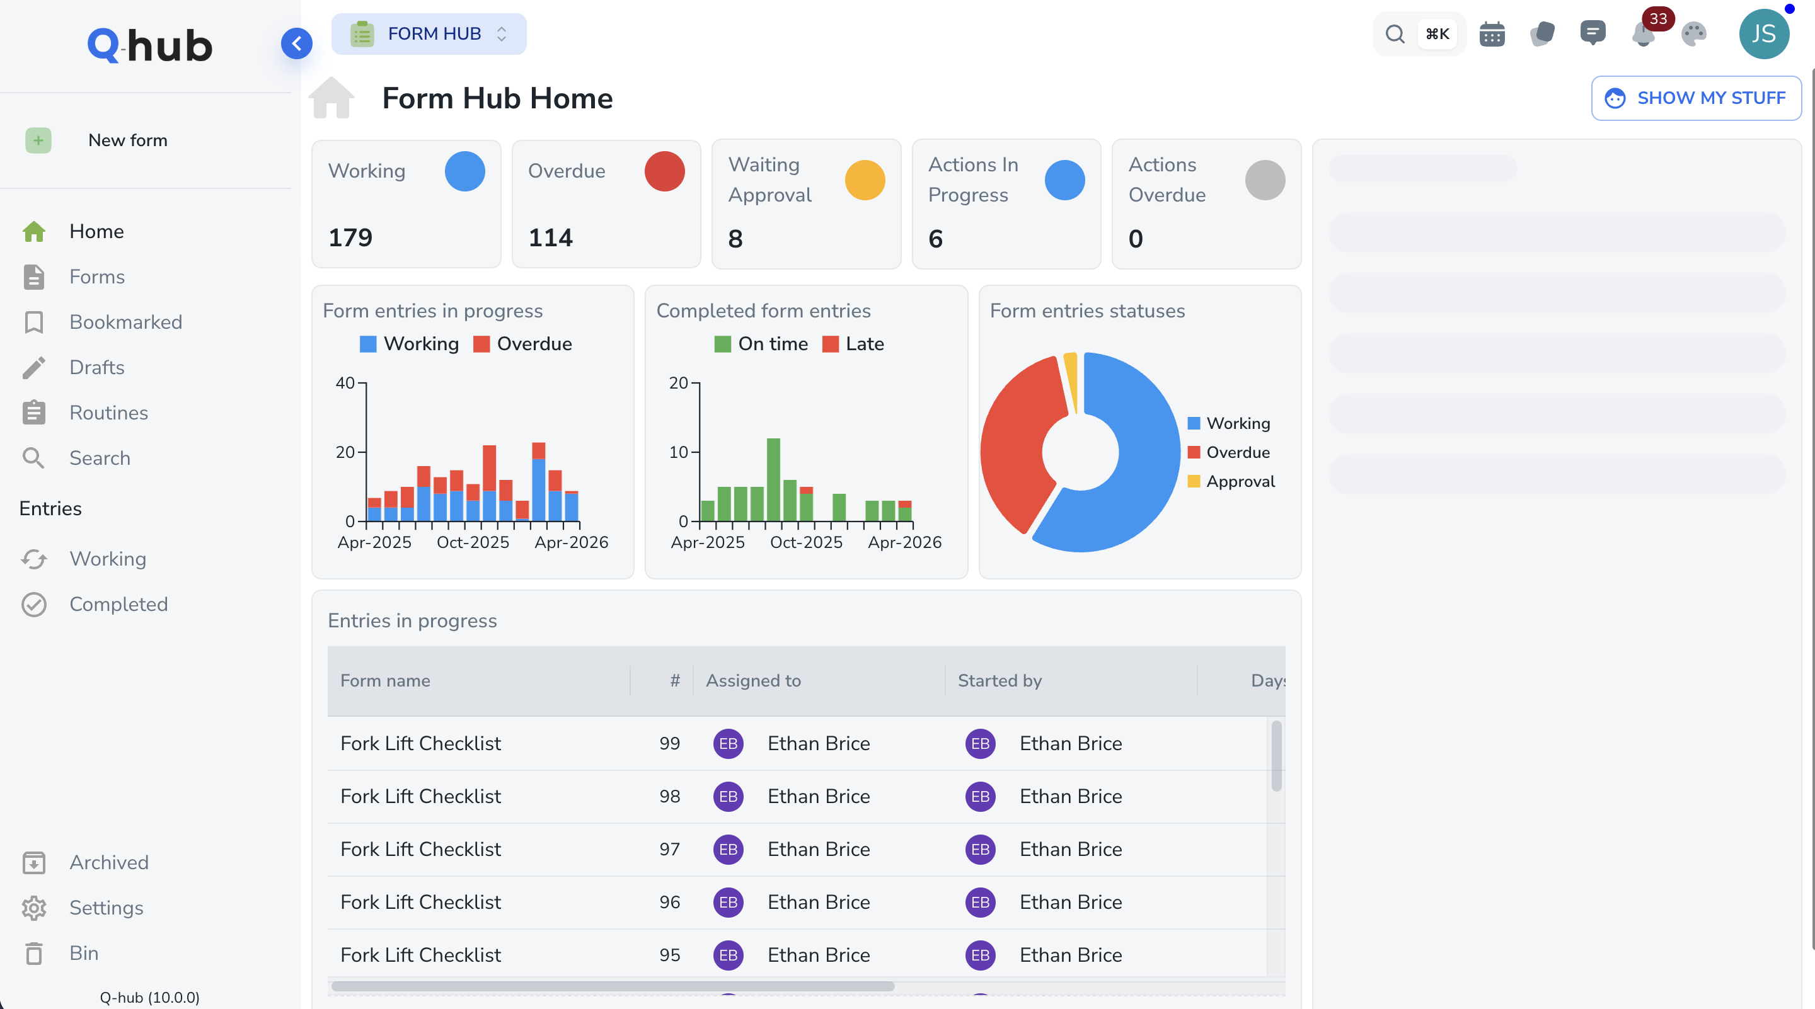The height and width of the screenshot is (1009, 1815).
Task: Create a New form
Action: click(127, 140)
